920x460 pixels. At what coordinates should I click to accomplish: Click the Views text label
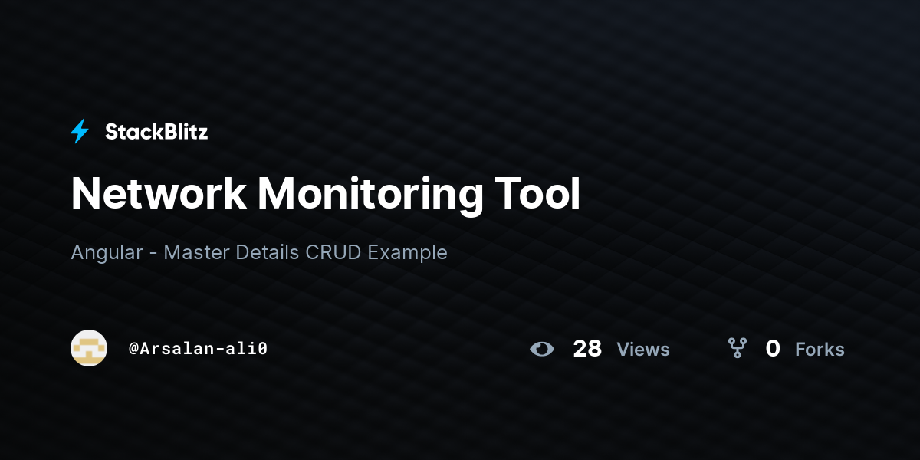click(643, 350)
